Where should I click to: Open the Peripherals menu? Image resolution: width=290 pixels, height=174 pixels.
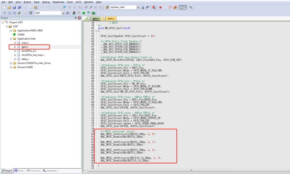[x=58, y=2]
